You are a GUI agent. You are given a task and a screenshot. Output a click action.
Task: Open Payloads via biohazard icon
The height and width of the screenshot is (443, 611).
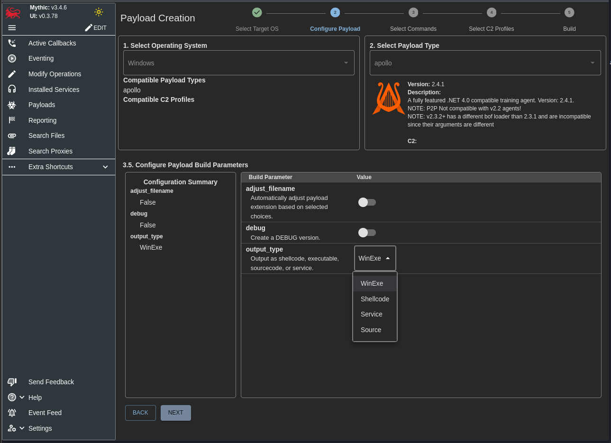click(12, 105)
